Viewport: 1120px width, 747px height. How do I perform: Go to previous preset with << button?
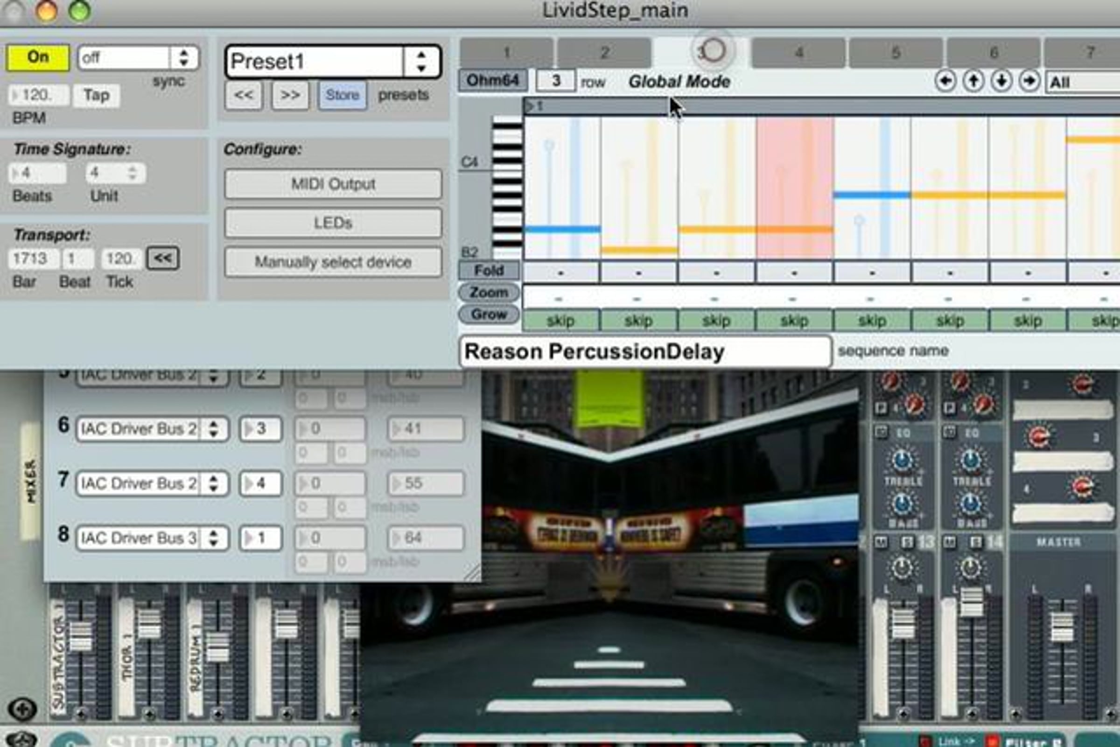(244, 95)
